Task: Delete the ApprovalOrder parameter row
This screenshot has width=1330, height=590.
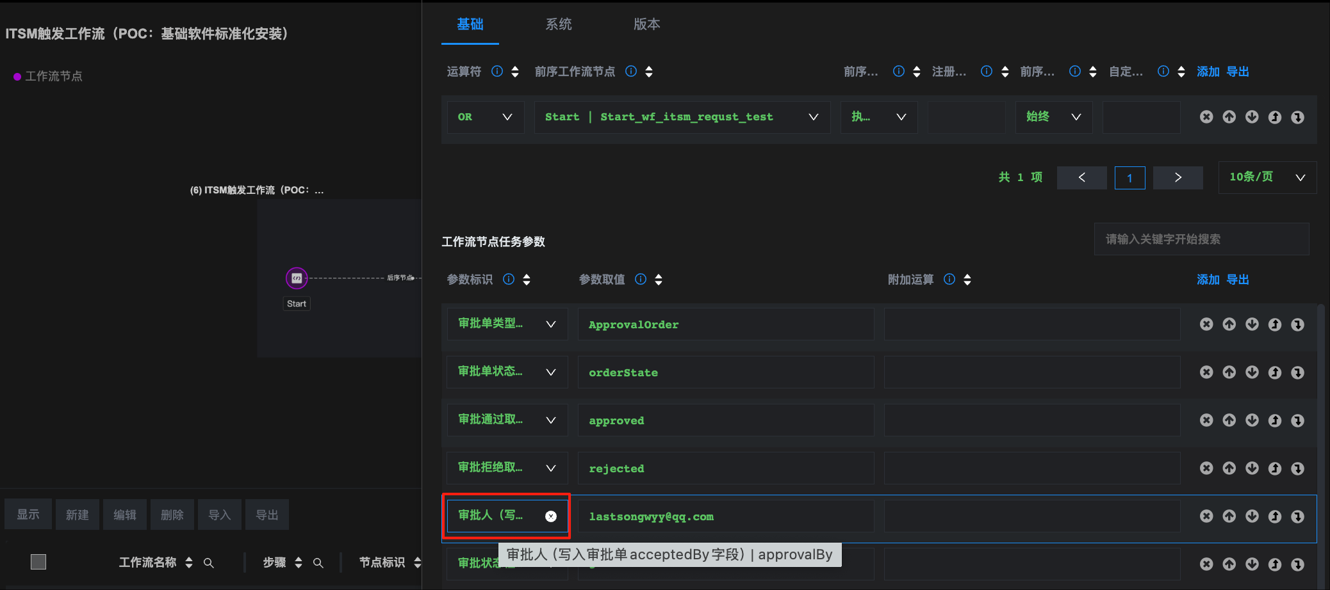Action: [x=1206, y=324]
